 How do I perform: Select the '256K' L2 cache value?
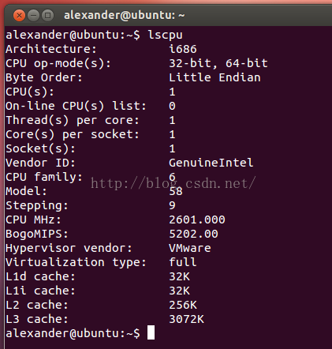183,305
